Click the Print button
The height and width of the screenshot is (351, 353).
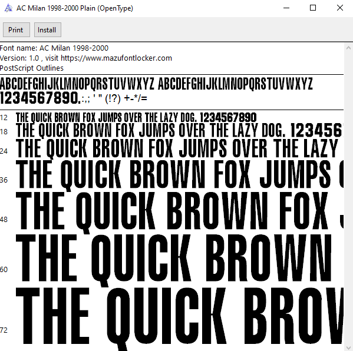17,29
